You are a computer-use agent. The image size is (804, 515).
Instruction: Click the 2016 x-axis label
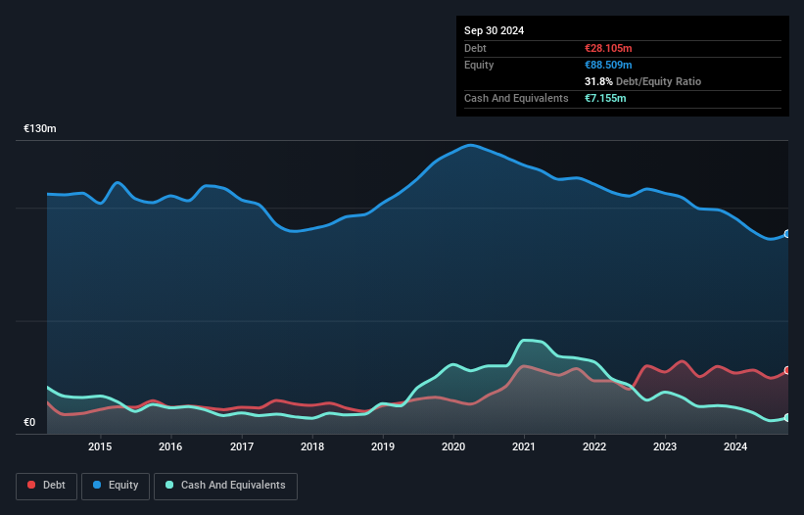pyautogui.click(x=170, y=446)
